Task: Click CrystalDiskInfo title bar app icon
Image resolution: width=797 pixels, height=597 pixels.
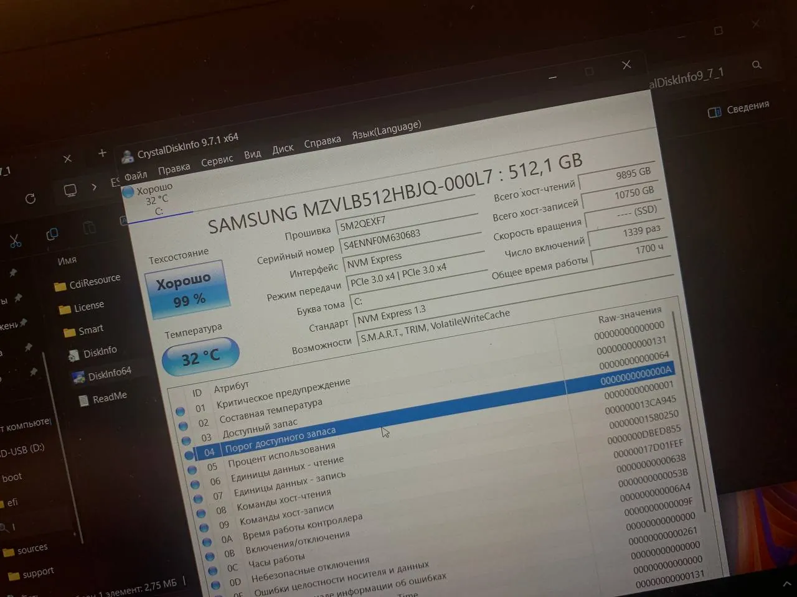Action: [x=128, y=155]
